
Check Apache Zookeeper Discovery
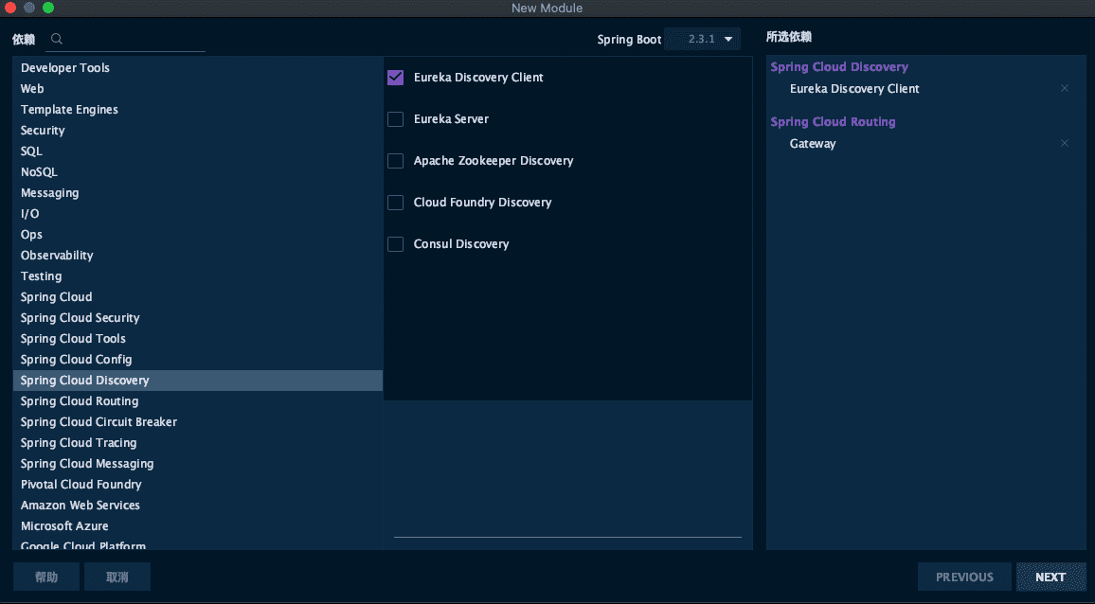[395, 161]
